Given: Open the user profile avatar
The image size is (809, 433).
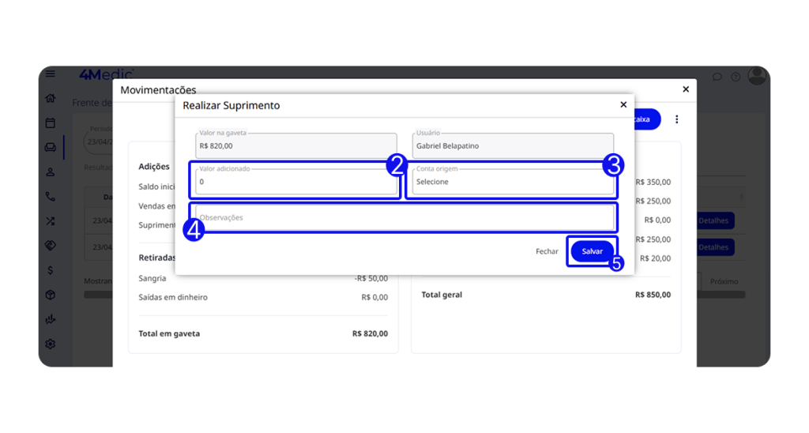Looking at the screenshot, I should tap(757, 76).
